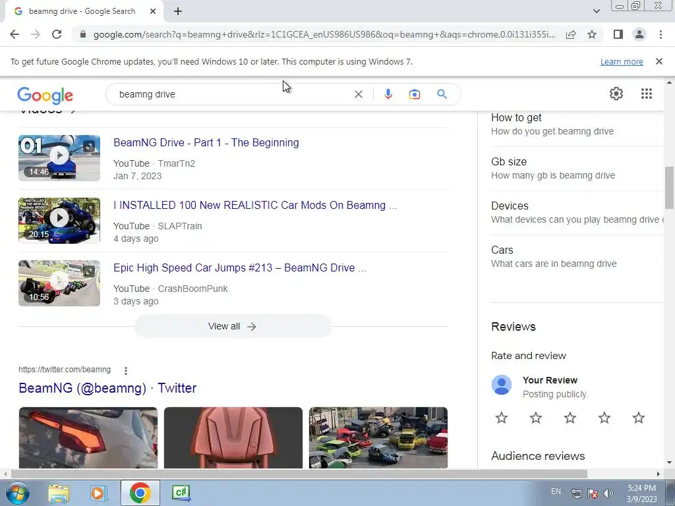This screenshot has width=675, height=506.
Task: Open the Learn more link
Action: 622,62
